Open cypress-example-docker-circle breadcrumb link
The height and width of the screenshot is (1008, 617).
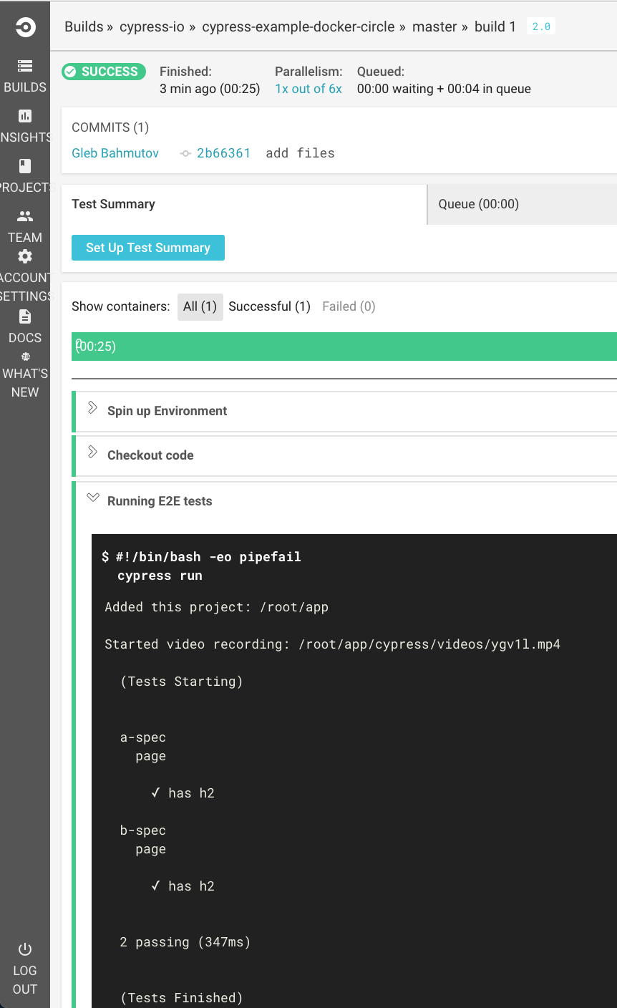[x=298, y=26]
